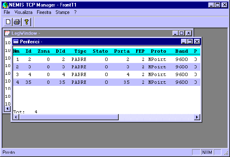This screenshot has height=157, width=230.
Task: Click the Stato column header
Action: 100,51
